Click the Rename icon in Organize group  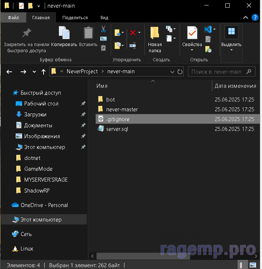point(133,45)
